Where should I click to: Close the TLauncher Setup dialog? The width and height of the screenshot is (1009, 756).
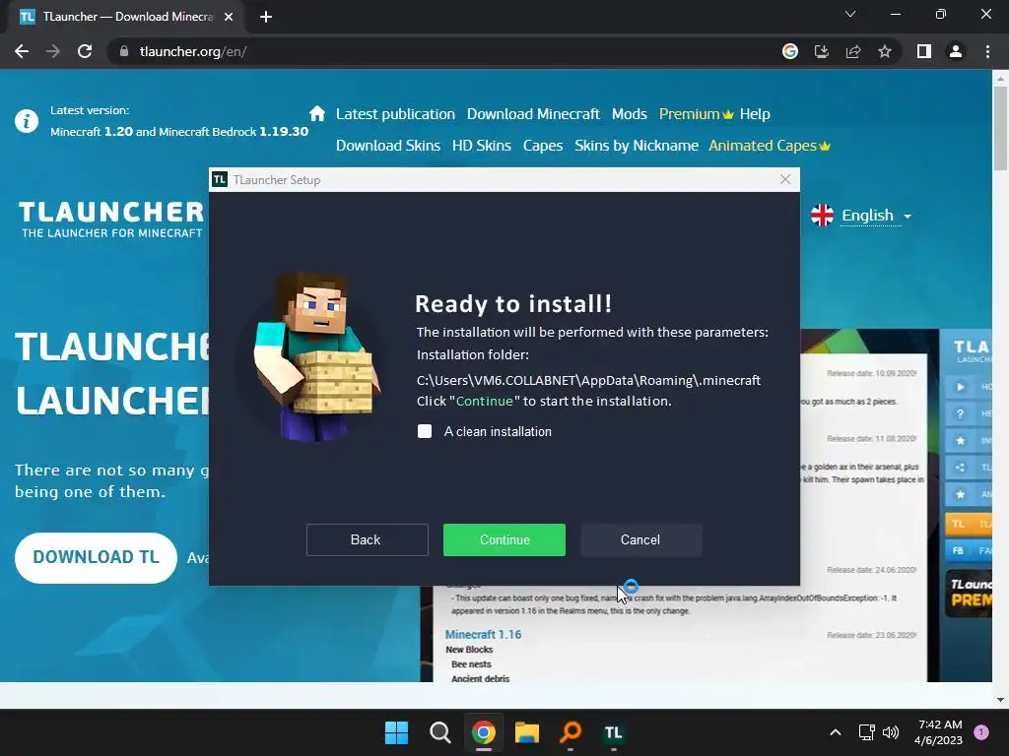coord(785,179)
